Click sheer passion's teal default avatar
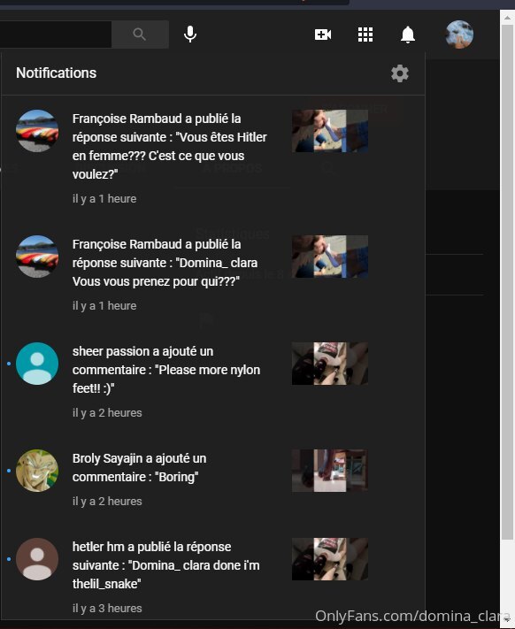 pyautogui.click(x=37, y=364)
